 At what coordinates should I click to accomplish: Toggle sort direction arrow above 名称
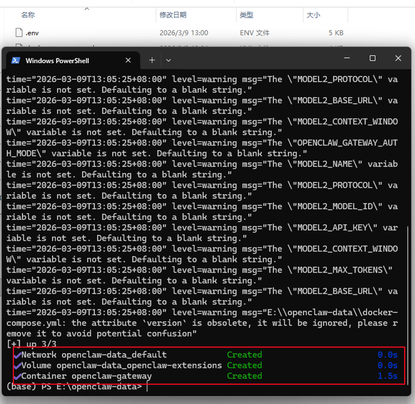[x=87, y=9]
